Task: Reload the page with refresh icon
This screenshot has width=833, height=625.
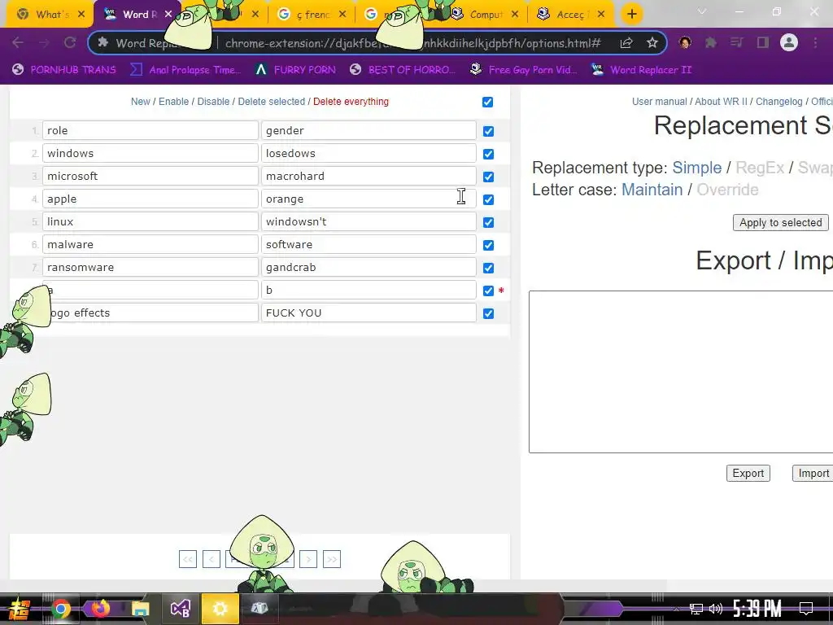Action: 70,43
